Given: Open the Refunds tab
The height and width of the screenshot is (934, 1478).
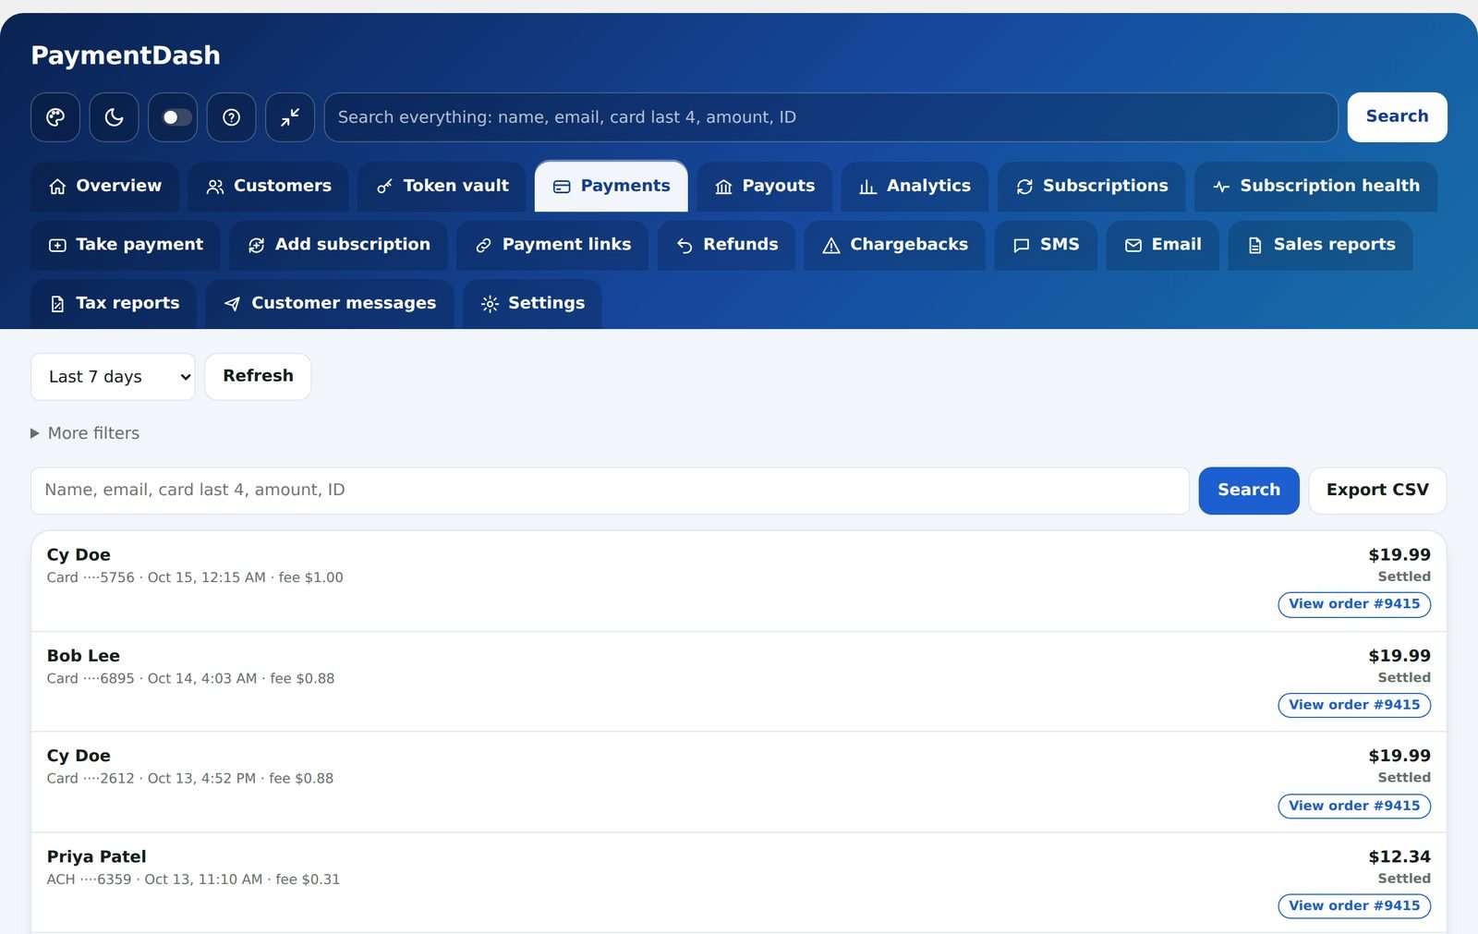Looking at the screenshot, I should 727,246.
